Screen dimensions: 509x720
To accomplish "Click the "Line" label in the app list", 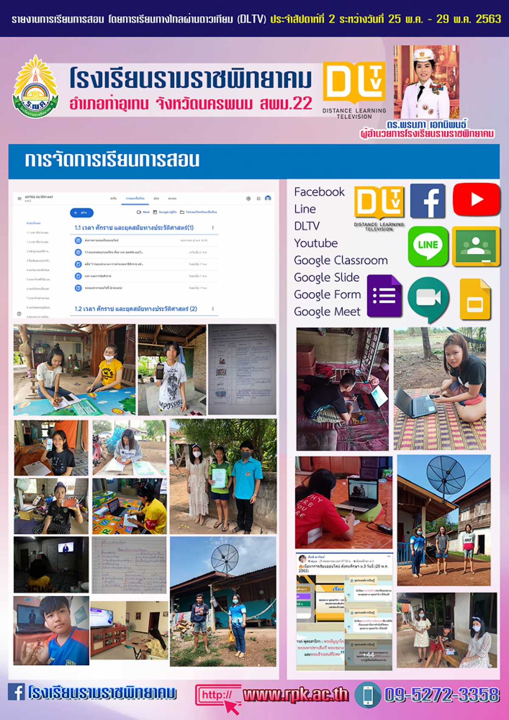I will (305, 209).
